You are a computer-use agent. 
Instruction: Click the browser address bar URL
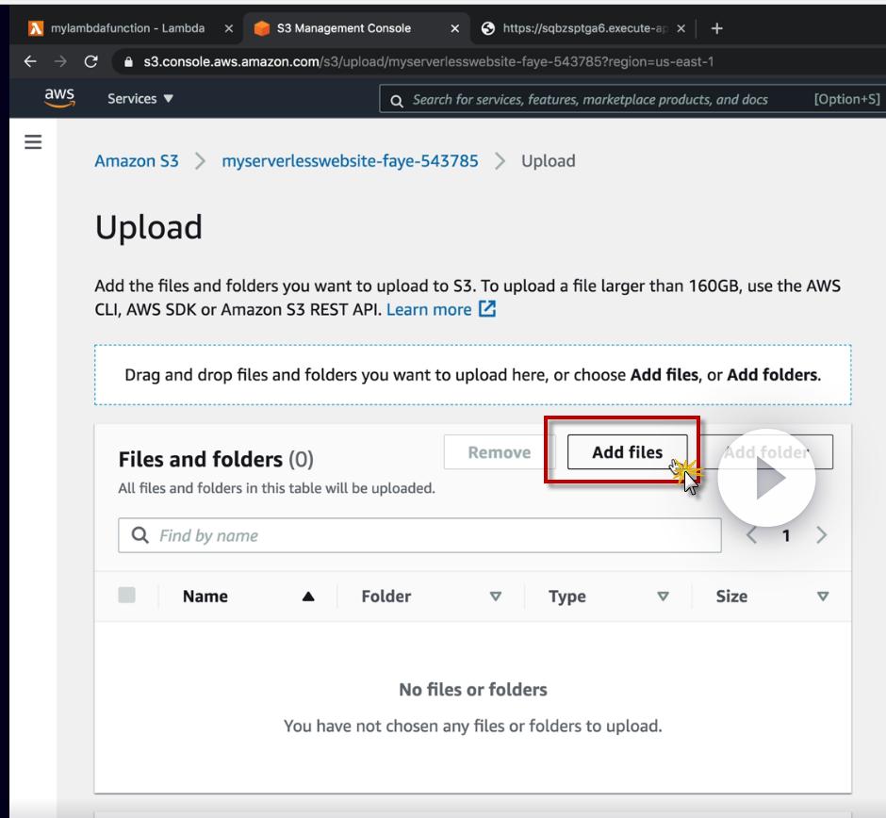428,61
